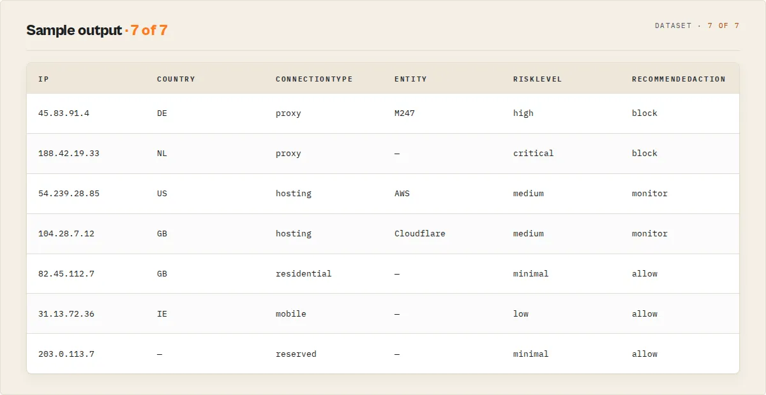This screenshot has width=766, height=395.
Task: Click monitor in the 54.239.28.85 row
Action: (x=650, y=194)
